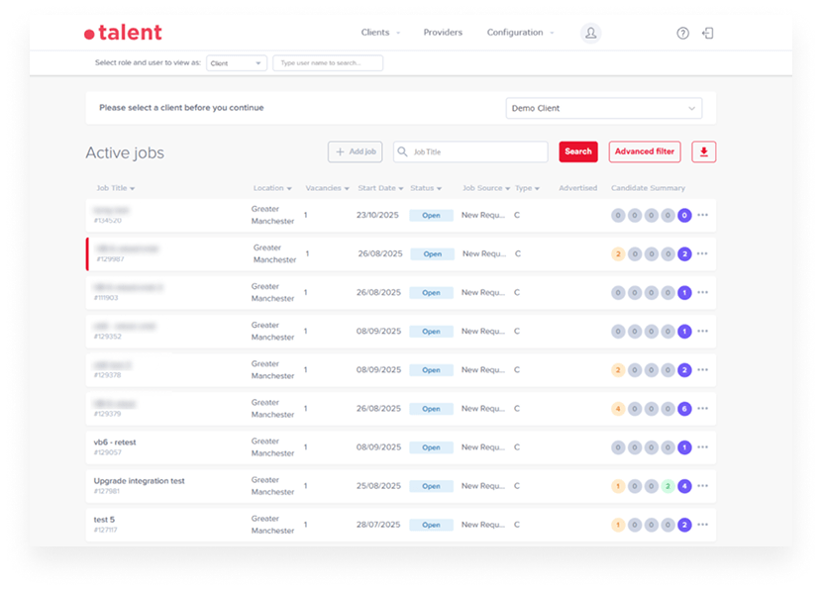Viewport: 822px width, 591px height.
Task: Open three-dot menu for test 5 job
Action: click(x=702, y=525)
